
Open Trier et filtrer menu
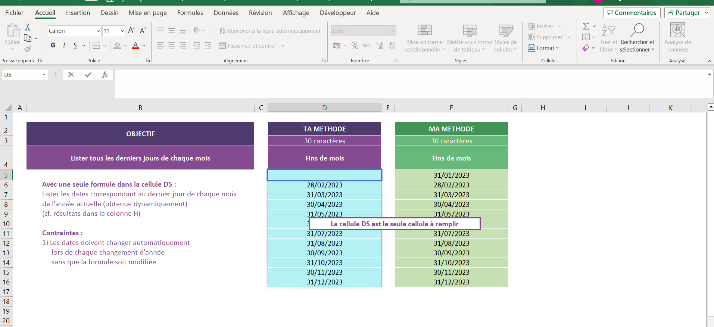608,38
